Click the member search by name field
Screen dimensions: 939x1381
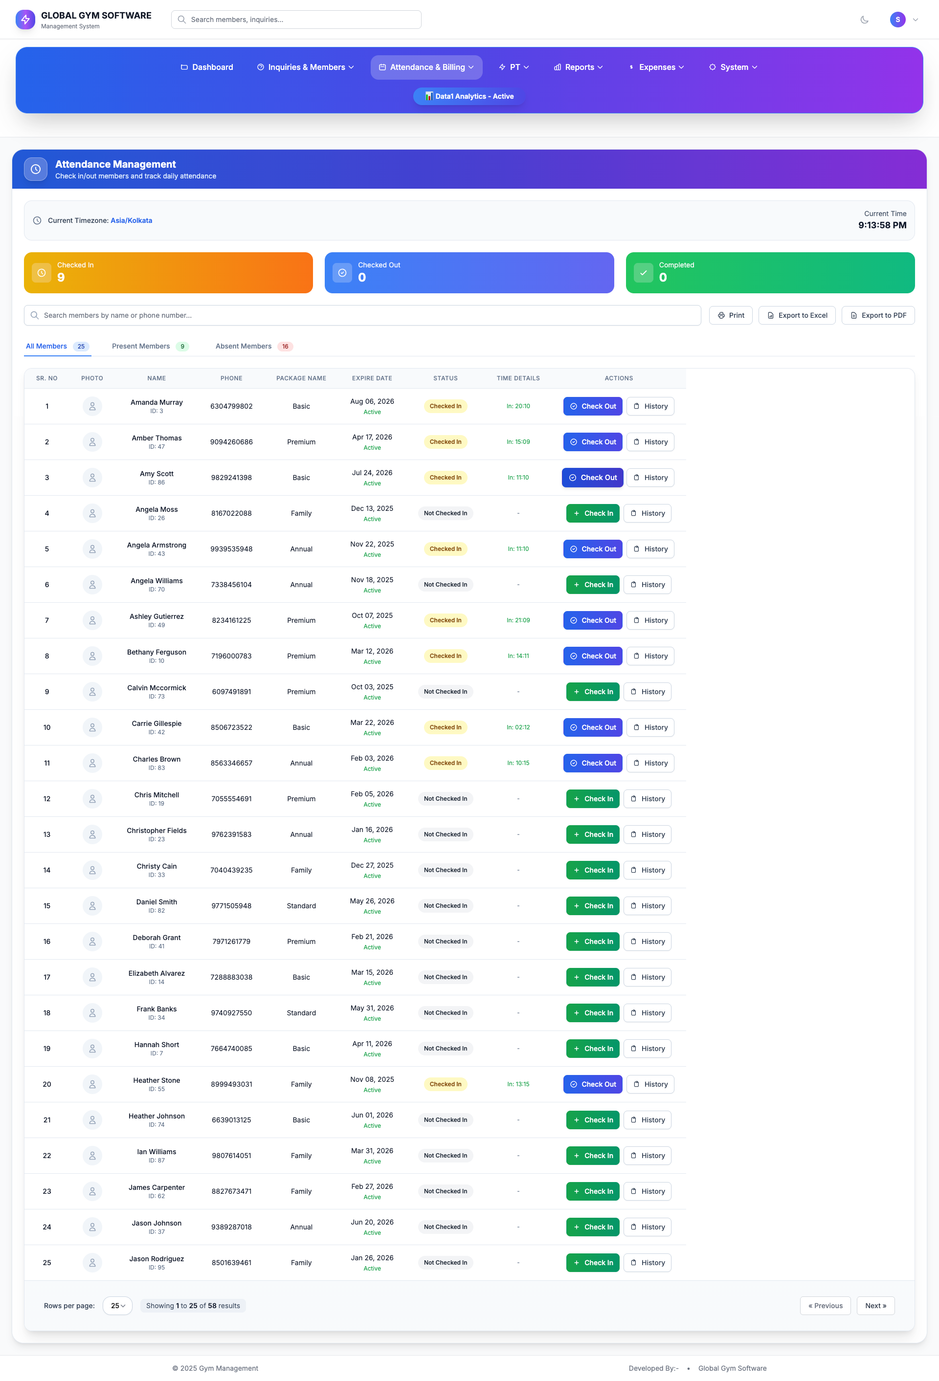[363, 315]
